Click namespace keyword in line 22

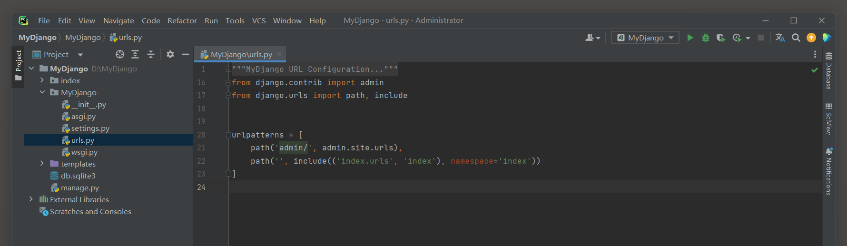pyautogui.click(x=472, y=161)
